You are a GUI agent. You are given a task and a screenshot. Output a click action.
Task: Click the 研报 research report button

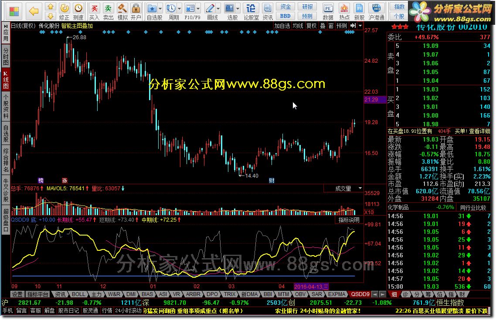307,7
